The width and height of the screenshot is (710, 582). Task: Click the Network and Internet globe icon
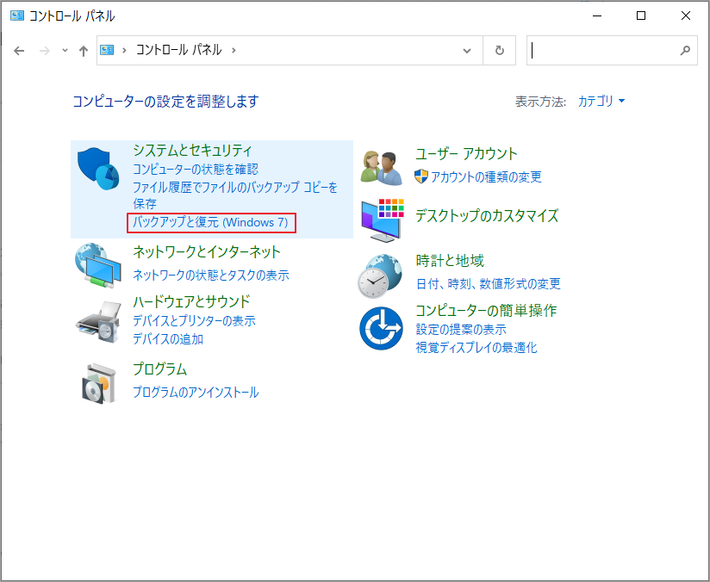coord(98,266)
